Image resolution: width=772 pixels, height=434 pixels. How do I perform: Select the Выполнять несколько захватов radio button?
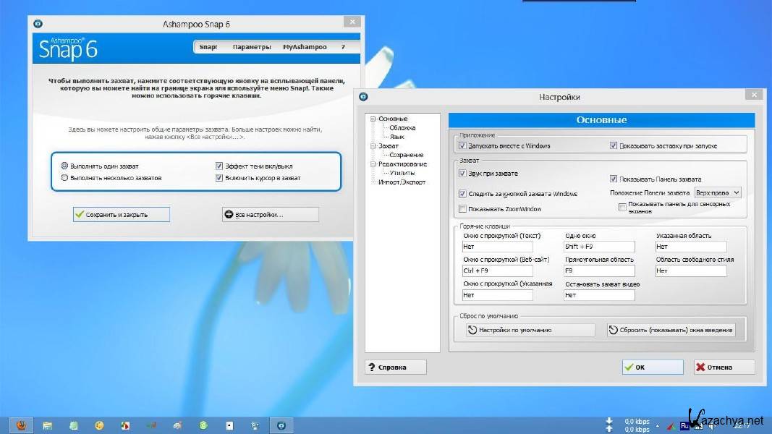[x=65, y=177]
